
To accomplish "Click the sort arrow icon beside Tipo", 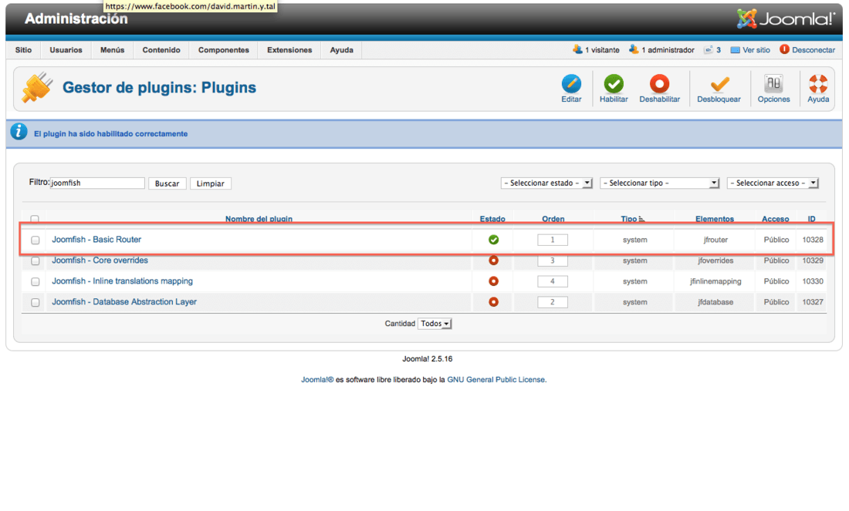I will 641,219.
